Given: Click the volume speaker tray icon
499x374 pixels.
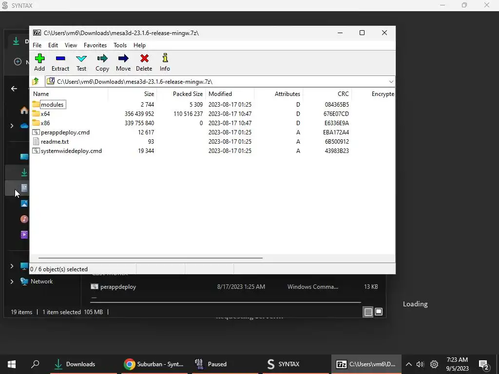Looking at the screenshot, I should pyautogui.click(x=420, y=364).
